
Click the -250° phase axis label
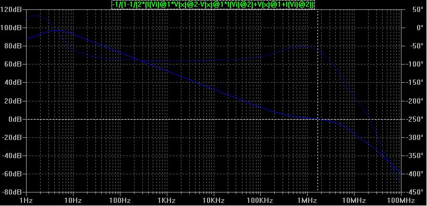click(x=414, y=119)
